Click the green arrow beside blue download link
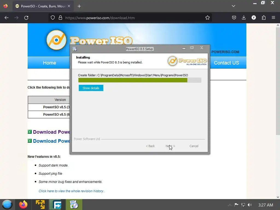Viewport: 280px width, 210px height. [x=30, y=141]
